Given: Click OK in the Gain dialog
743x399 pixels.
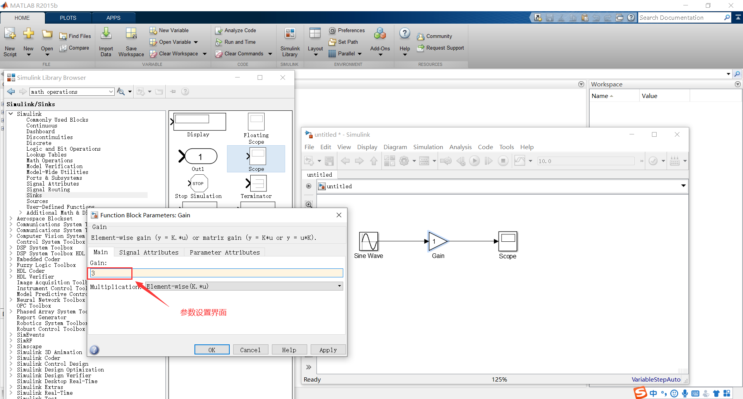Looking at the screenshot, I should click(212, 350).
